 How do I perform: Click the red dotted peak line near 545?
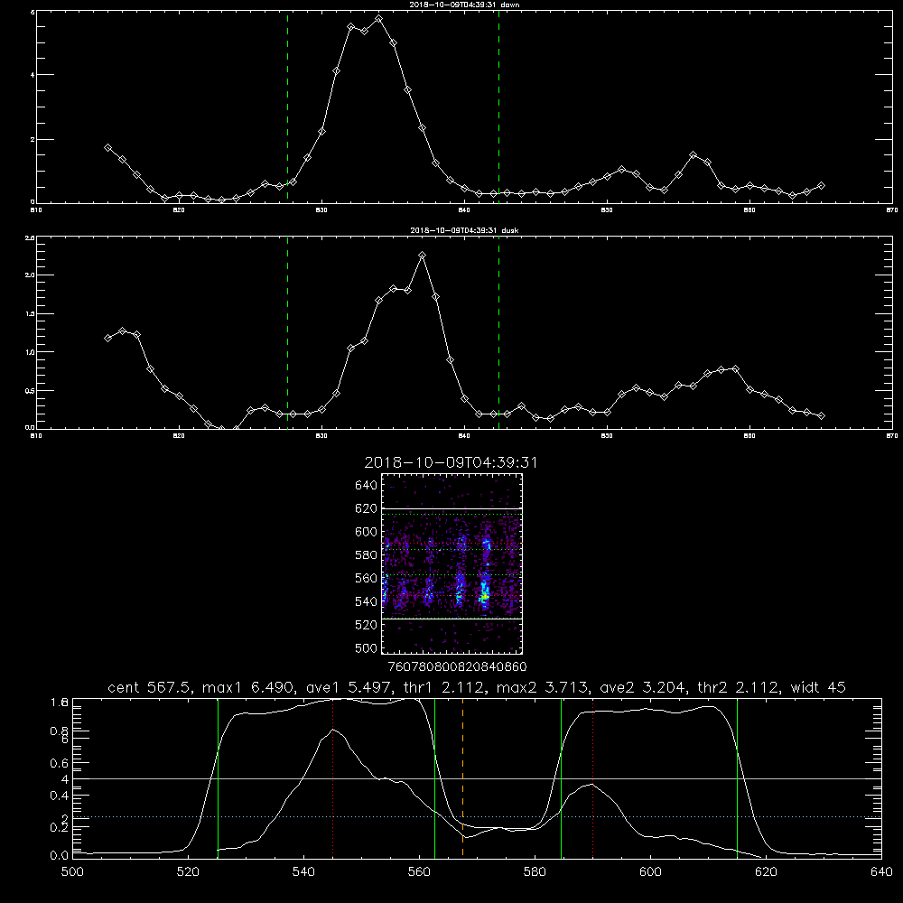tap(333, 777)
